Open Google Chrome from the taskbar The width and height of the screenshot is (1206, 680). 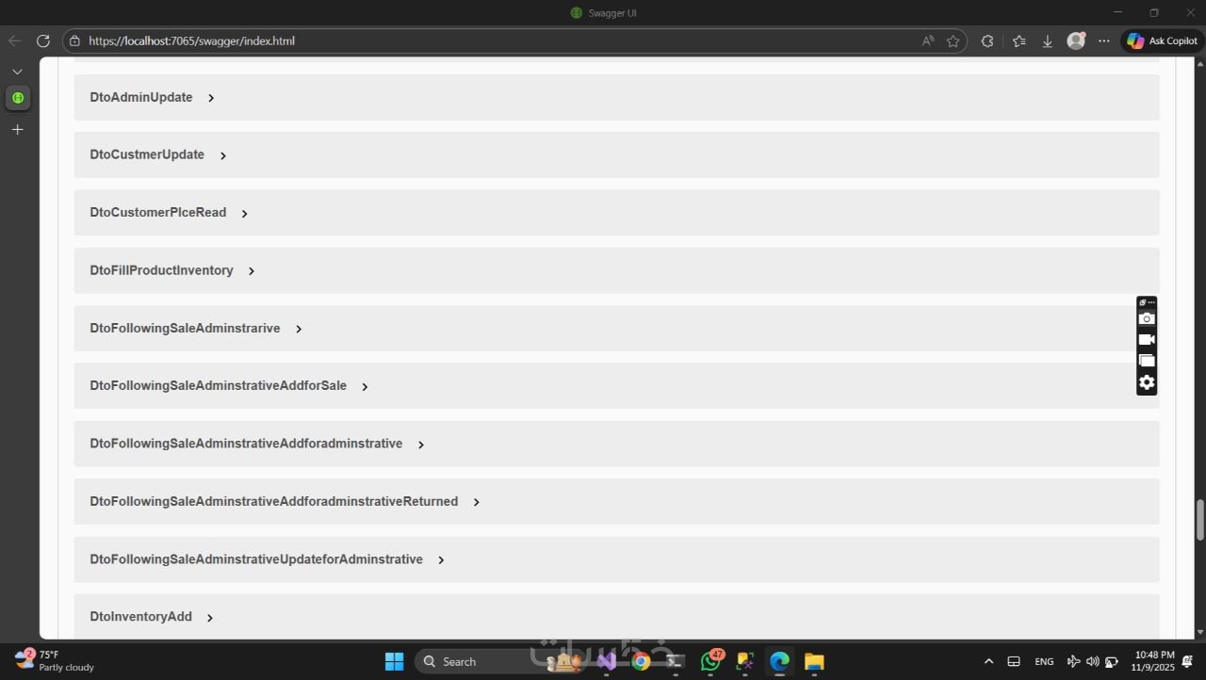[641, 661]
